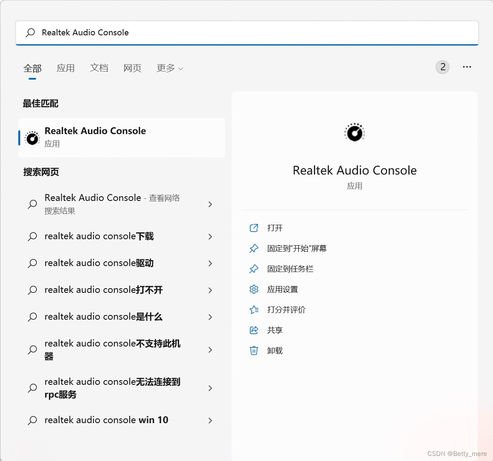Click search icon beside 无法连接到rpc服务 suggestion

(x=32, y=388)
